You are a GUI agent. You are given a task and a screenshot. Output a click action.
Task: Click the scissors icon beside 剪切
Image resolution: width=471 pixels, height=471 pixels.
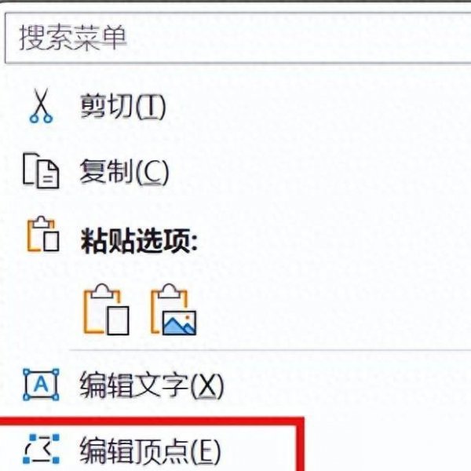click(x=41, y=106)
